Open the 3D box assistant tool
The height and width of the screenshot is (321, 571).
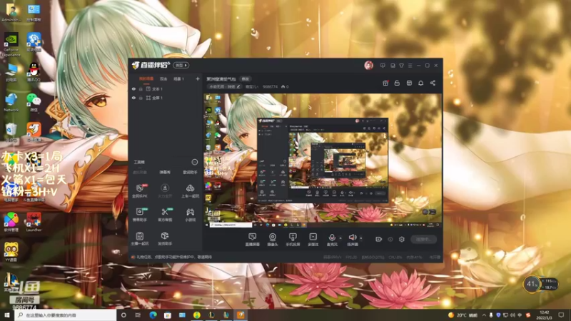165,238
